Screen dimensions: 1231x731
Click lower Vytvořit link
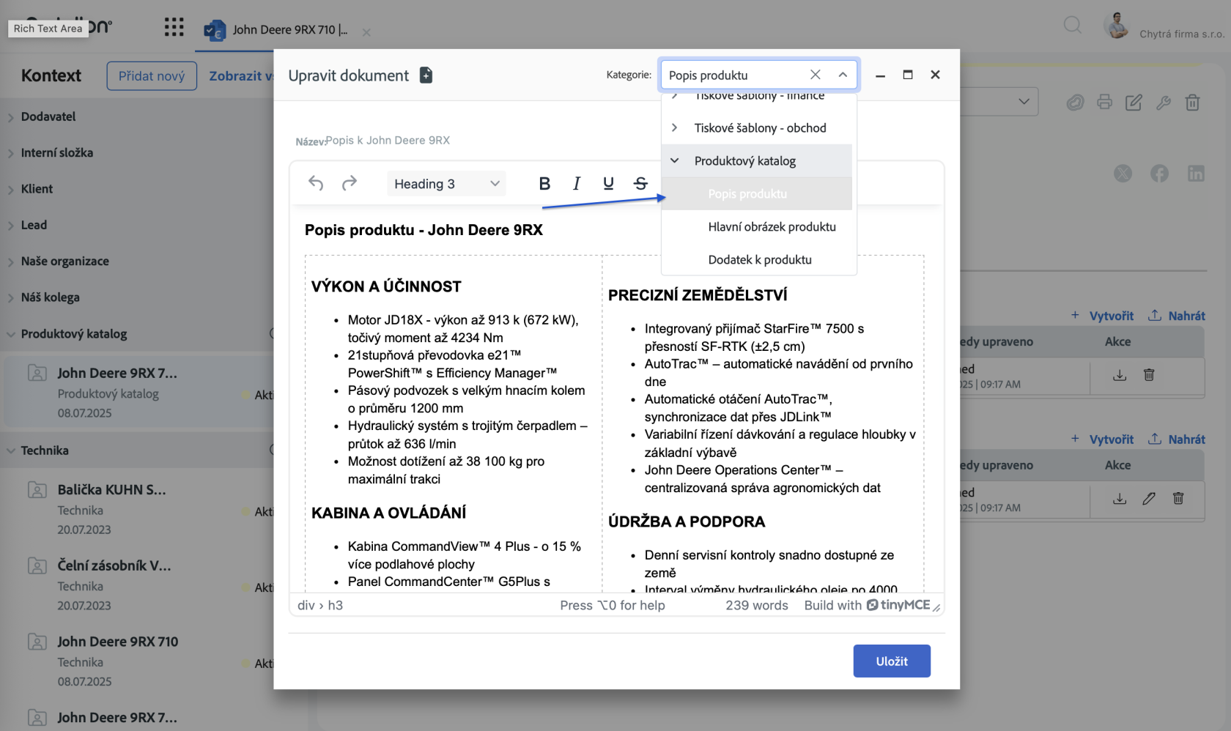click(x=1102, y=439)
